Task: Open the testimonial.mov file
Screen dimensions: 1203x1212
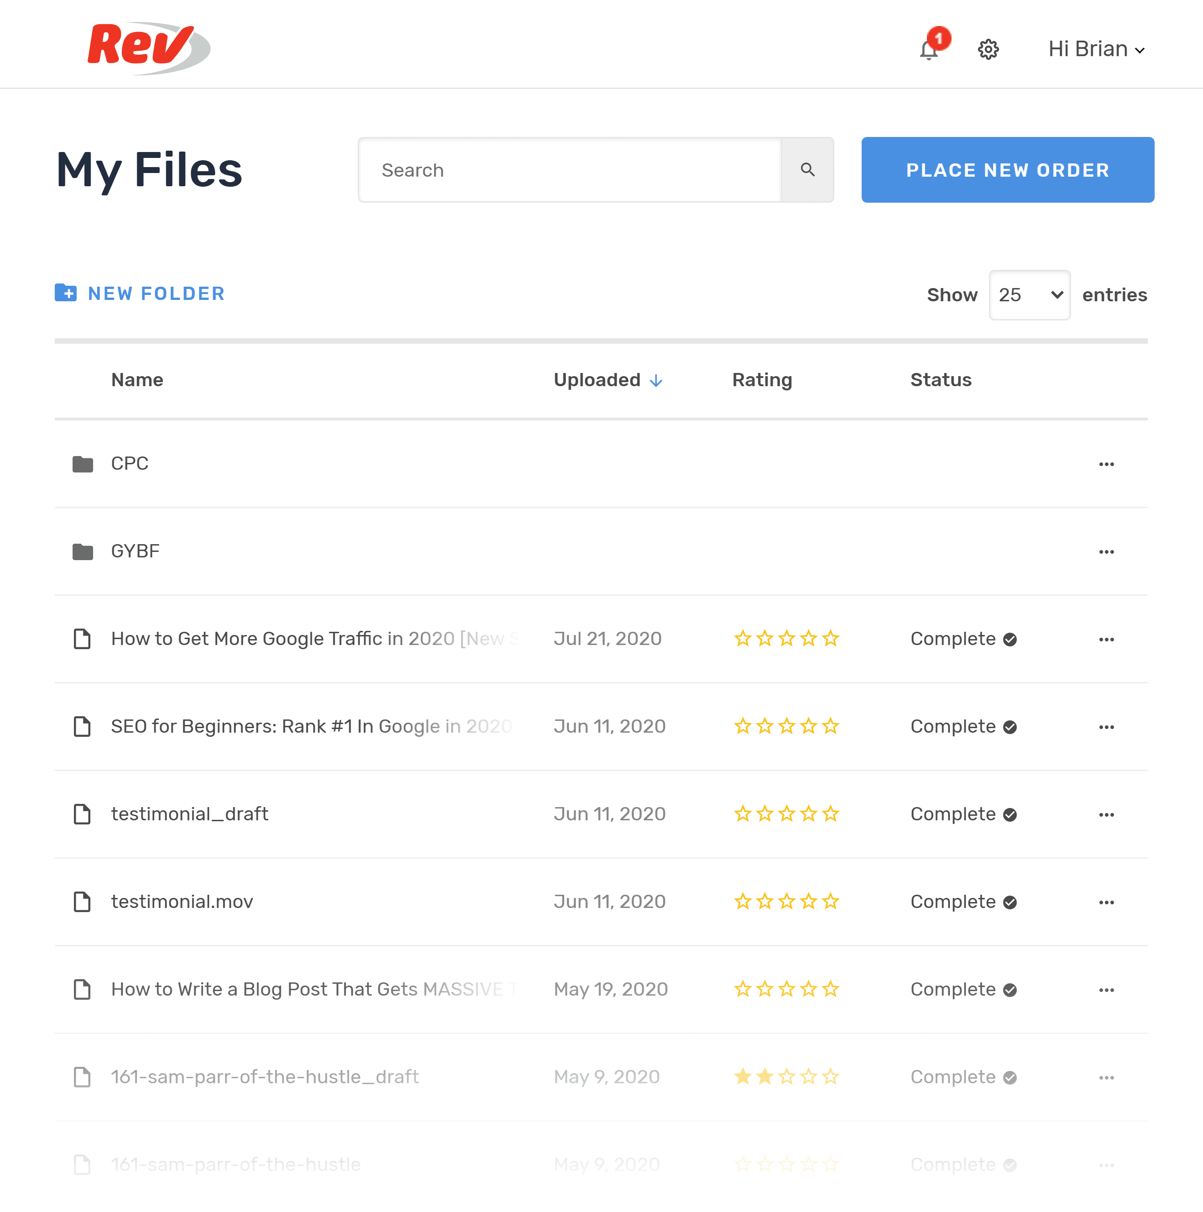Action: tap(182, 902)
